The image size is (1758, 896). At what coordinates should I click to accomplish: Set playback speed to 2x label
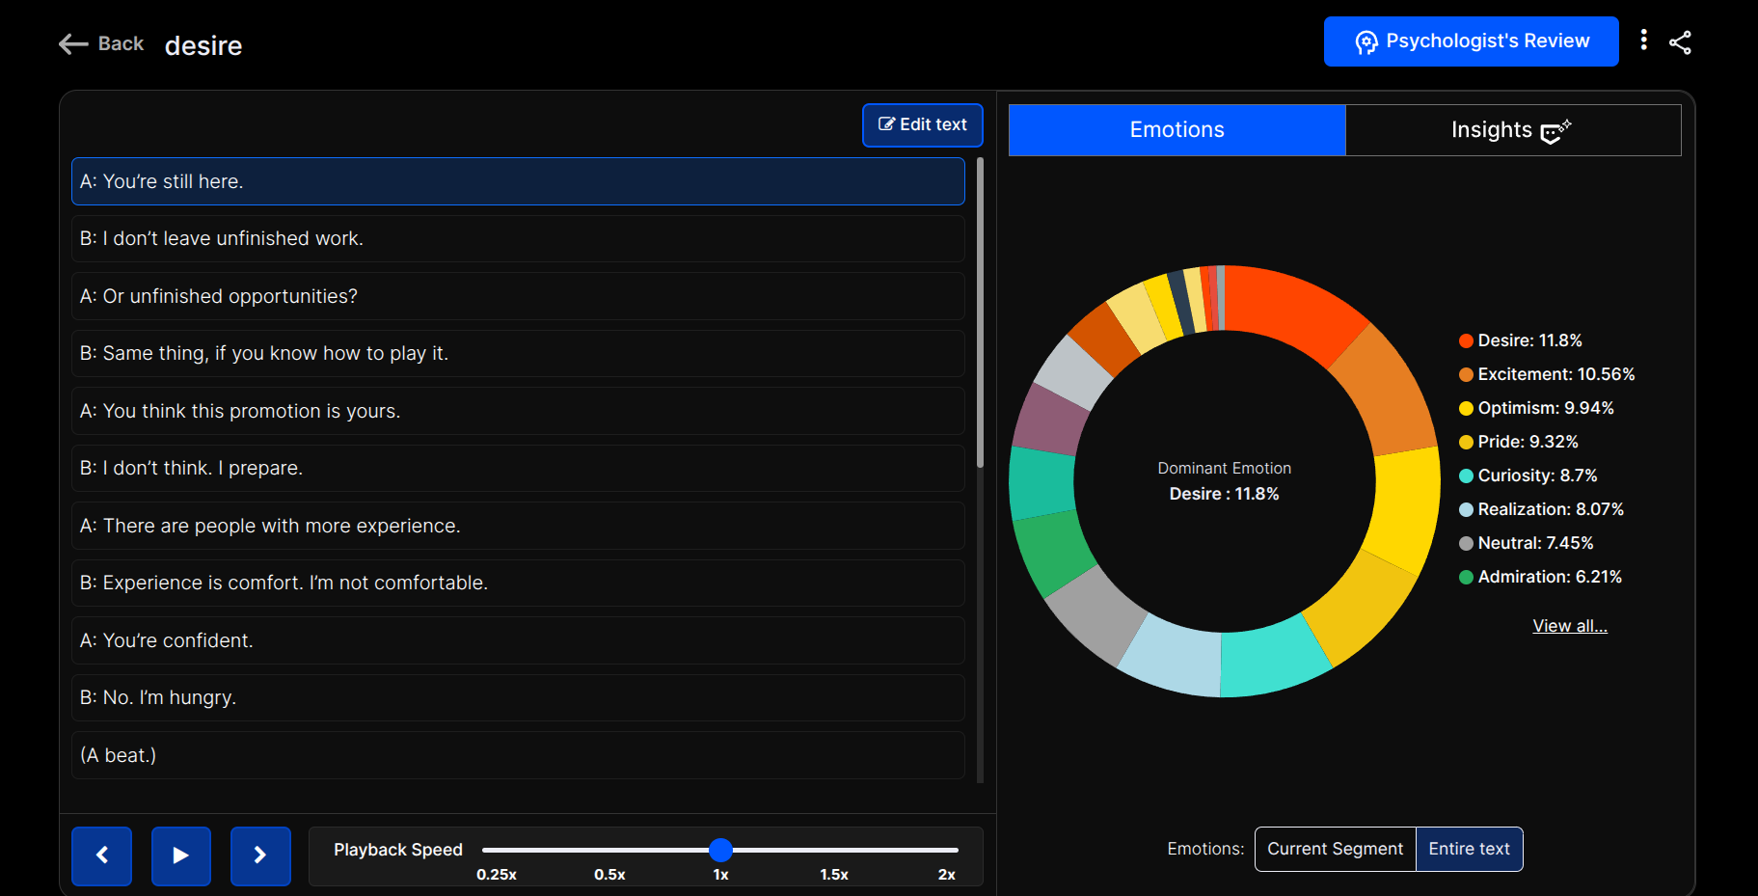click(x=946, y=874)
